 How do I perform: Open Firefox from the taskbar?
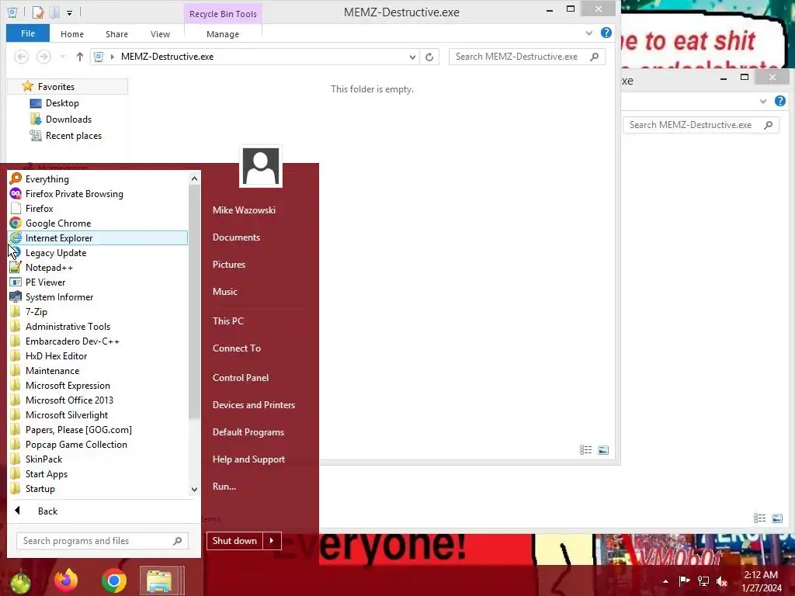(x=66, y=580)
